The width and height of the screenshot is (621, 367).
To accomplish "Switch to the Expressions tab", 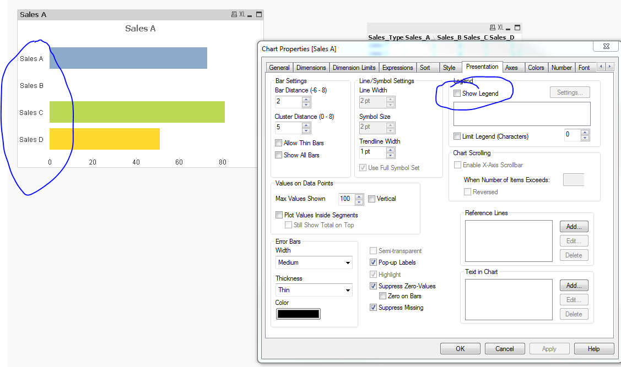I will point(397,68).
